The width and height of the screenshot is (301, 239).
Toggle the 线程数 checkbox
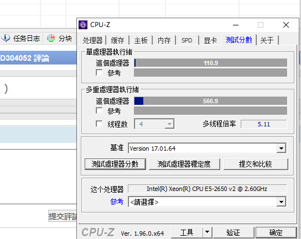[99, 124]
